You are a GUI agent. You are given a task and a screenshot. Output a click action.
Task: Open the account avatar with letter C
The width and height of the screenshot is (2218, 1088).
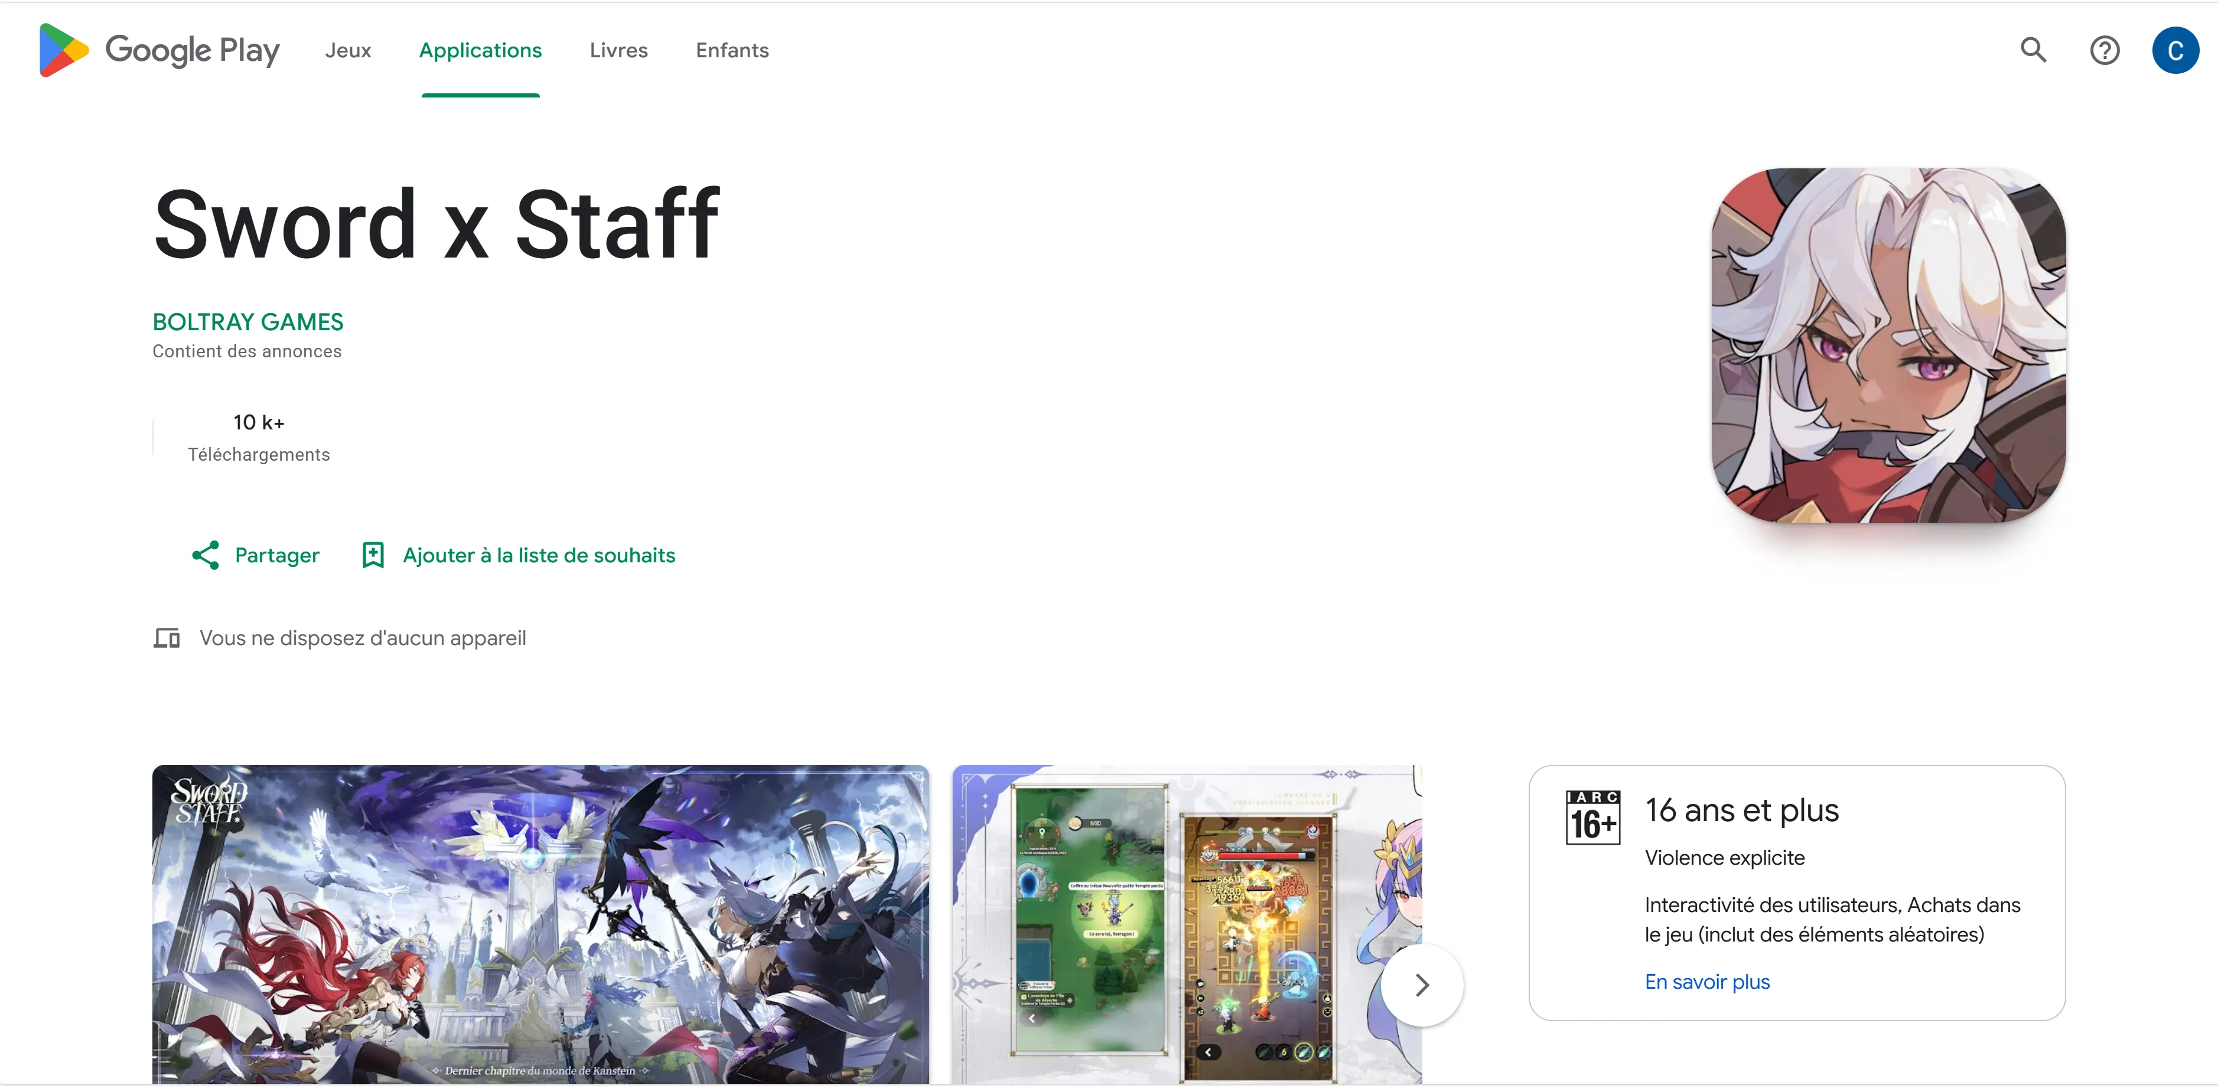pyautogui.click(x=2175, y=50)
